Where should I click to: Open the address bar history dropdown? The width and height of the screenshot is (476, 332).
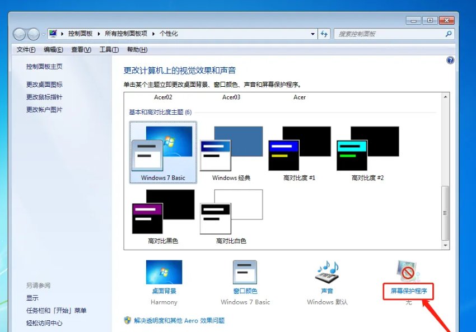click(312, 34)
